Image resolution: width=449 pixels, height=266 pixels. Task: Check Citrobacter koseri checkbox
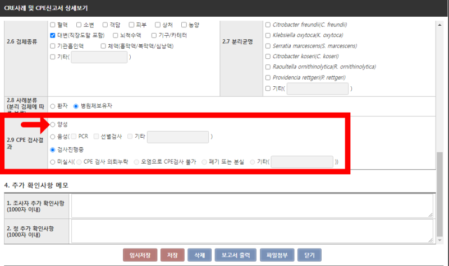coord(268,57)
